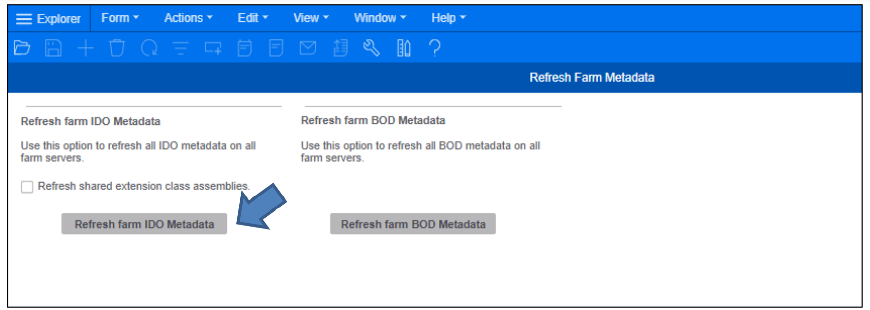Click the wrench tools toolbar icon
Viewport: 870px width, 310px height.
[371, 48]
